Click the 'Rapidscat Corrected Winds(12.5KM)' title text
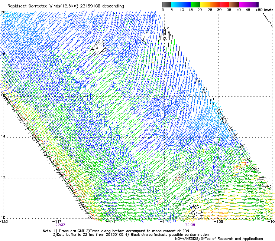The width and height of the screenshot is (275, 241). [x=43, y=6]
